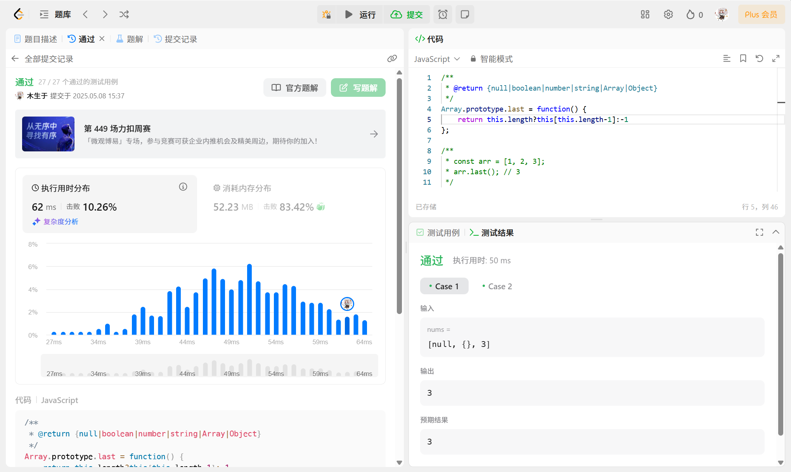791x472 pixels.
Task: Open the layout grid icon
Action: pos(645,15)
